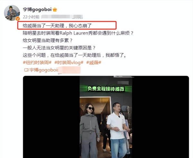Click the 22小时前 post timestamp
The width and height of the screenshot is (193, 158).
pyautogui.click(x=31, y=17)
